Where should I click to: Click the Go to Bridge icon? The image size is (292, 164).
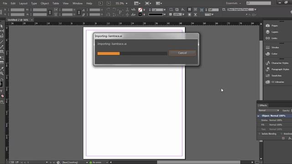click(100, 3)
